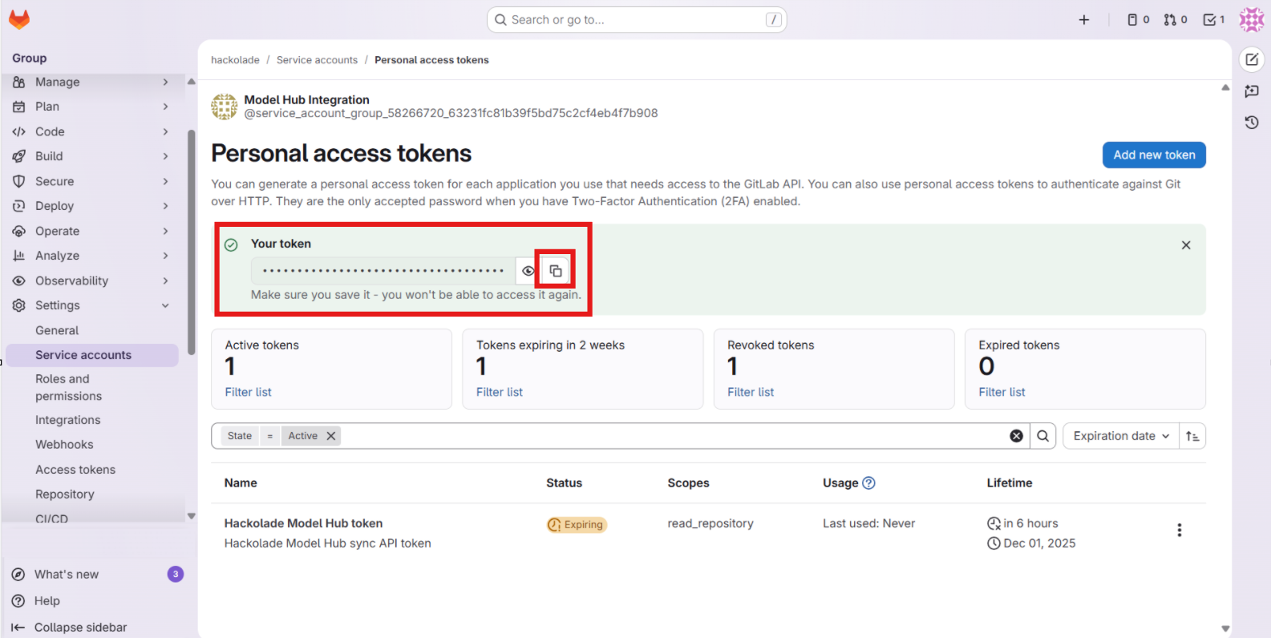The width and height of the screenshot is (1271, 638).
Task: Expand the Manage sidebar section
Action: [x=92, y=82]
